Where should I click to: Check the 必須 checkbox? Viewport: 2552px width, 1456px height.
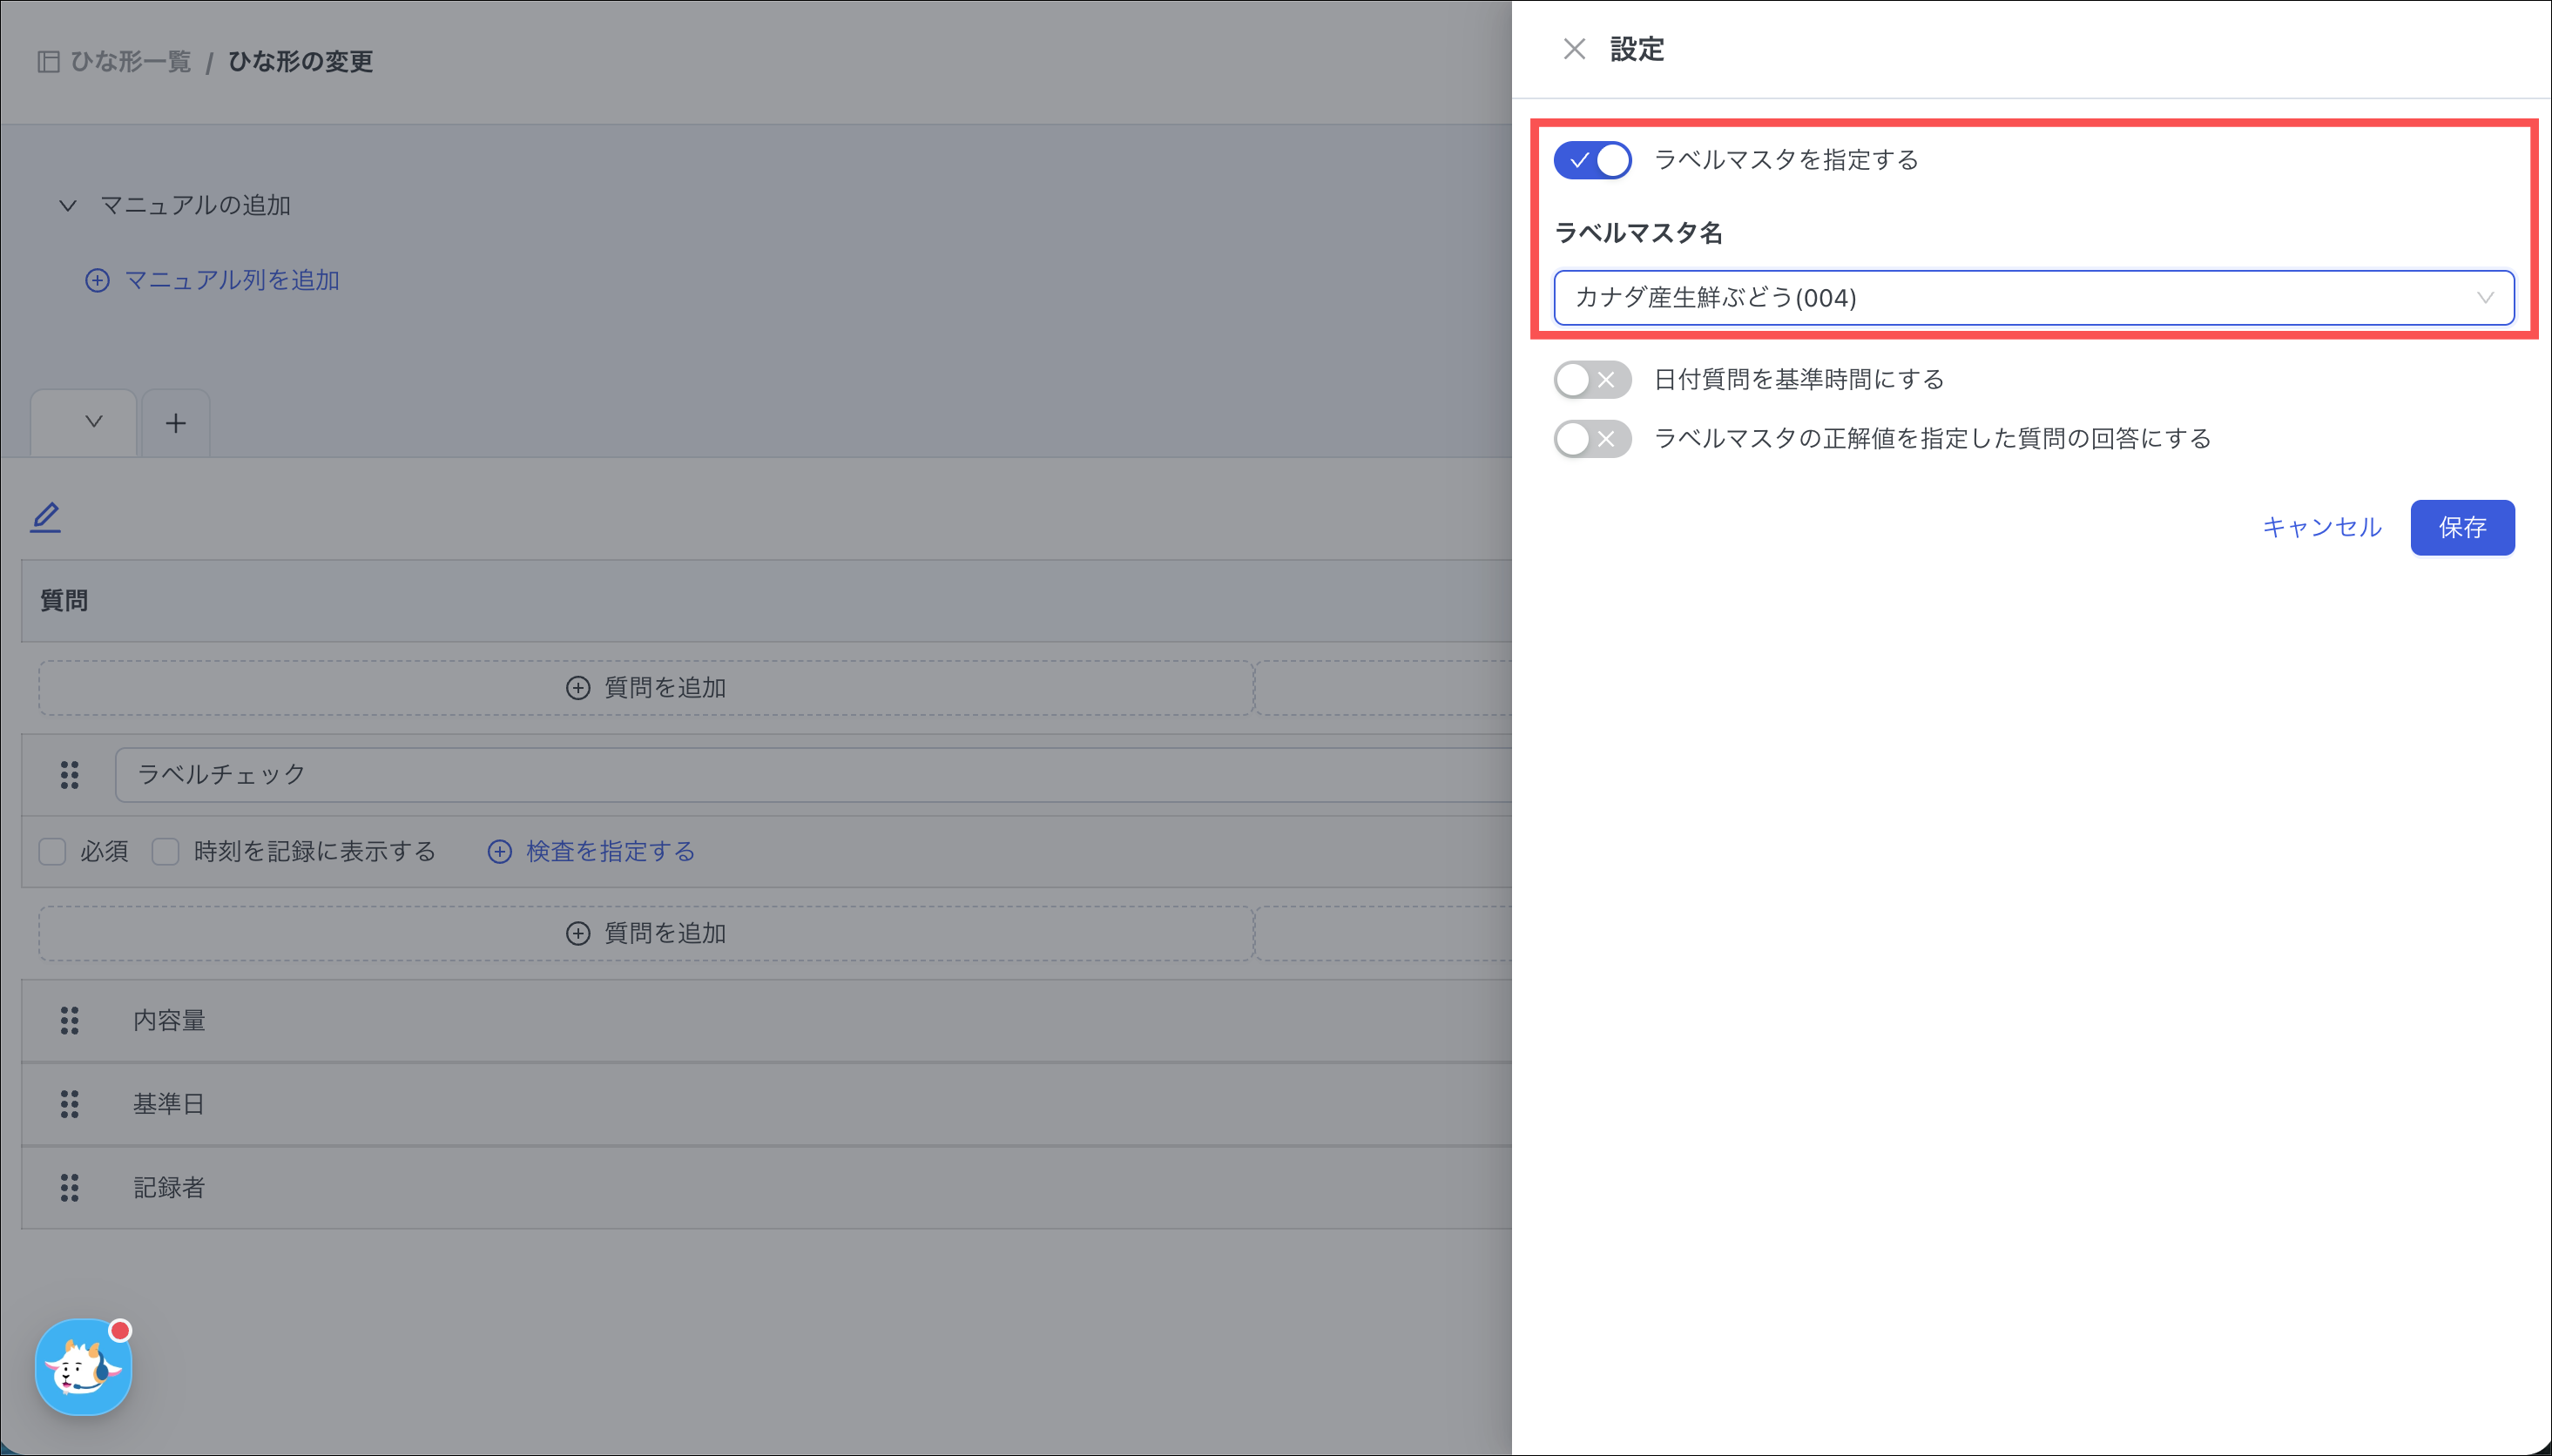[52, 852]
